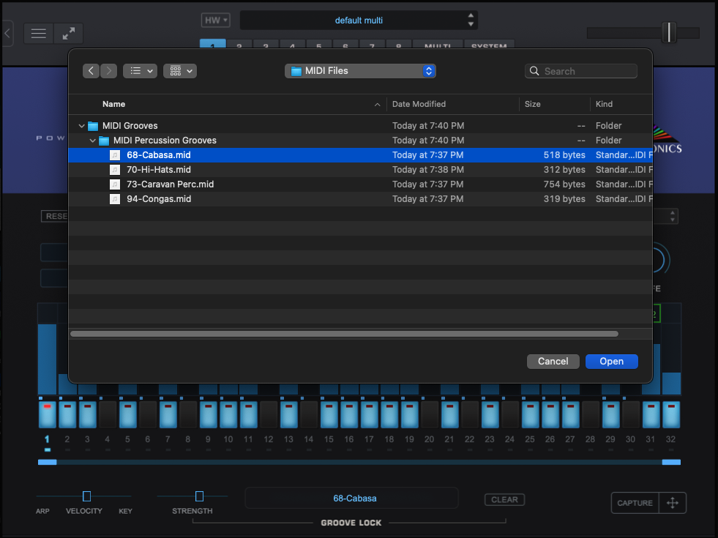
Task: Click the 68-Cabasa.mid file icon
Action: click(115, 154)
